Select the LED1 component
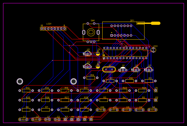187x126 pixels. 153,50
